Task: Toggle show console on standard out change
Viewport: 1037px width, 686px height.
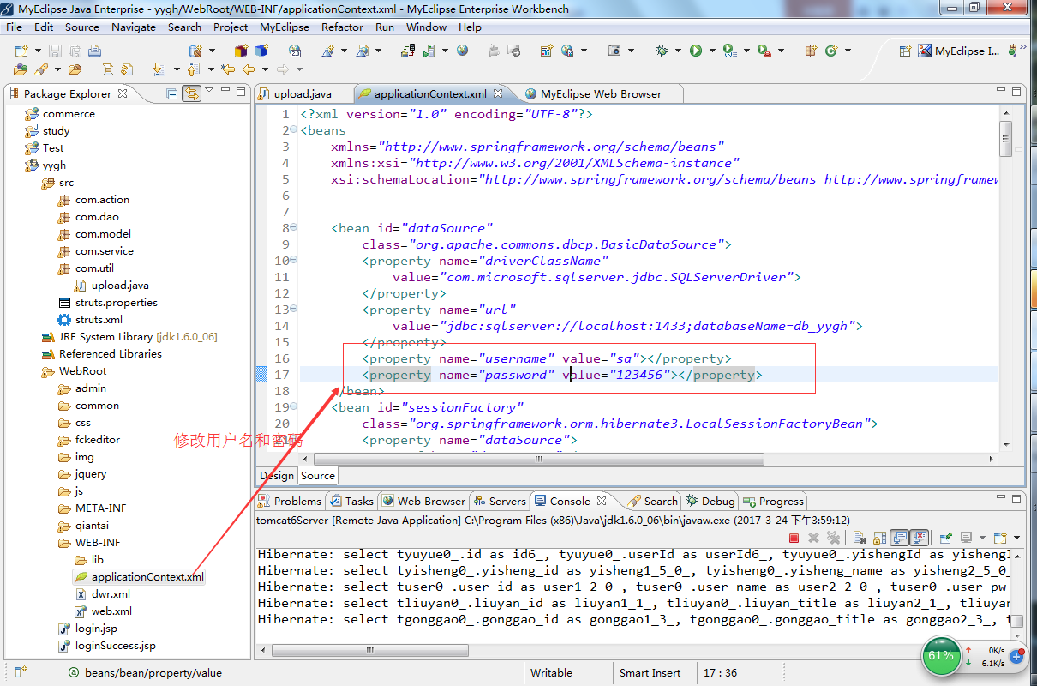Action: 900,538
